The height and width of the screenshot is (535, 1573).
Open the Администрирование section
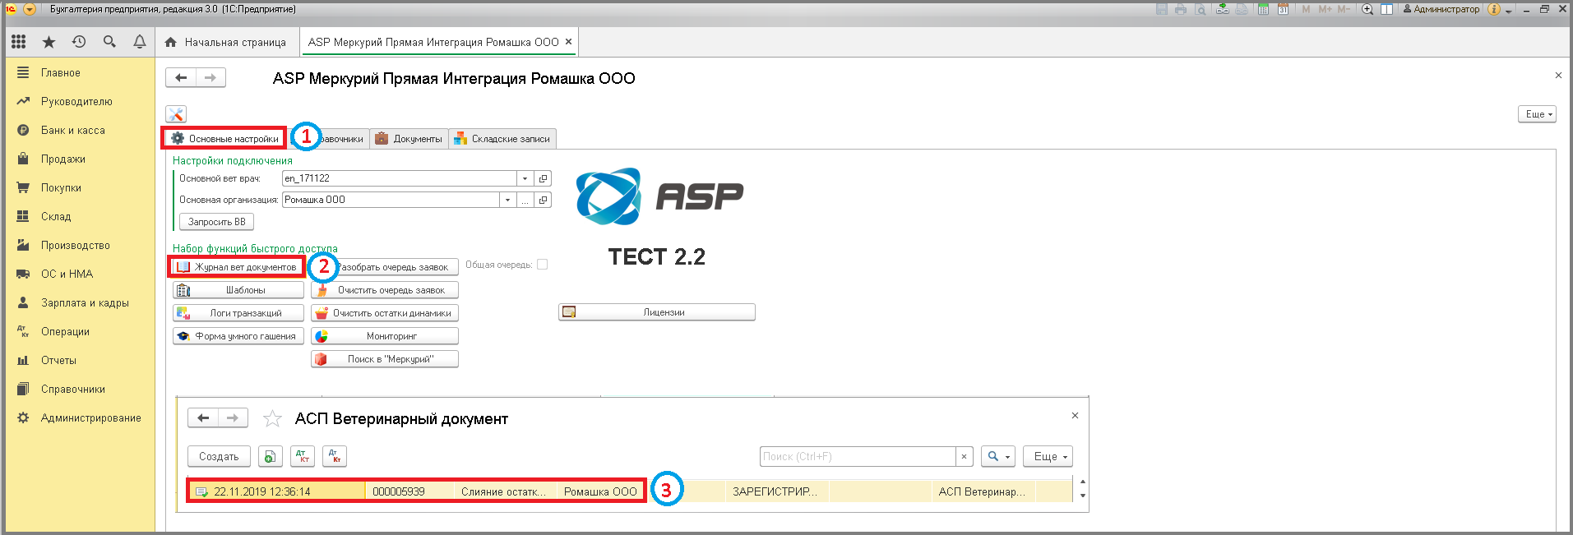(x=90, y=418)
